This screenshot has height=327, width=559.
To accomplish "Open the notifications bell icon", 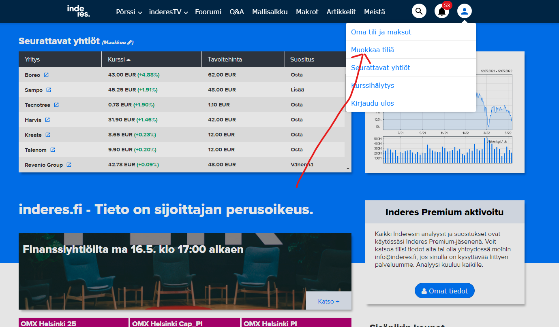I will (442, 11).
